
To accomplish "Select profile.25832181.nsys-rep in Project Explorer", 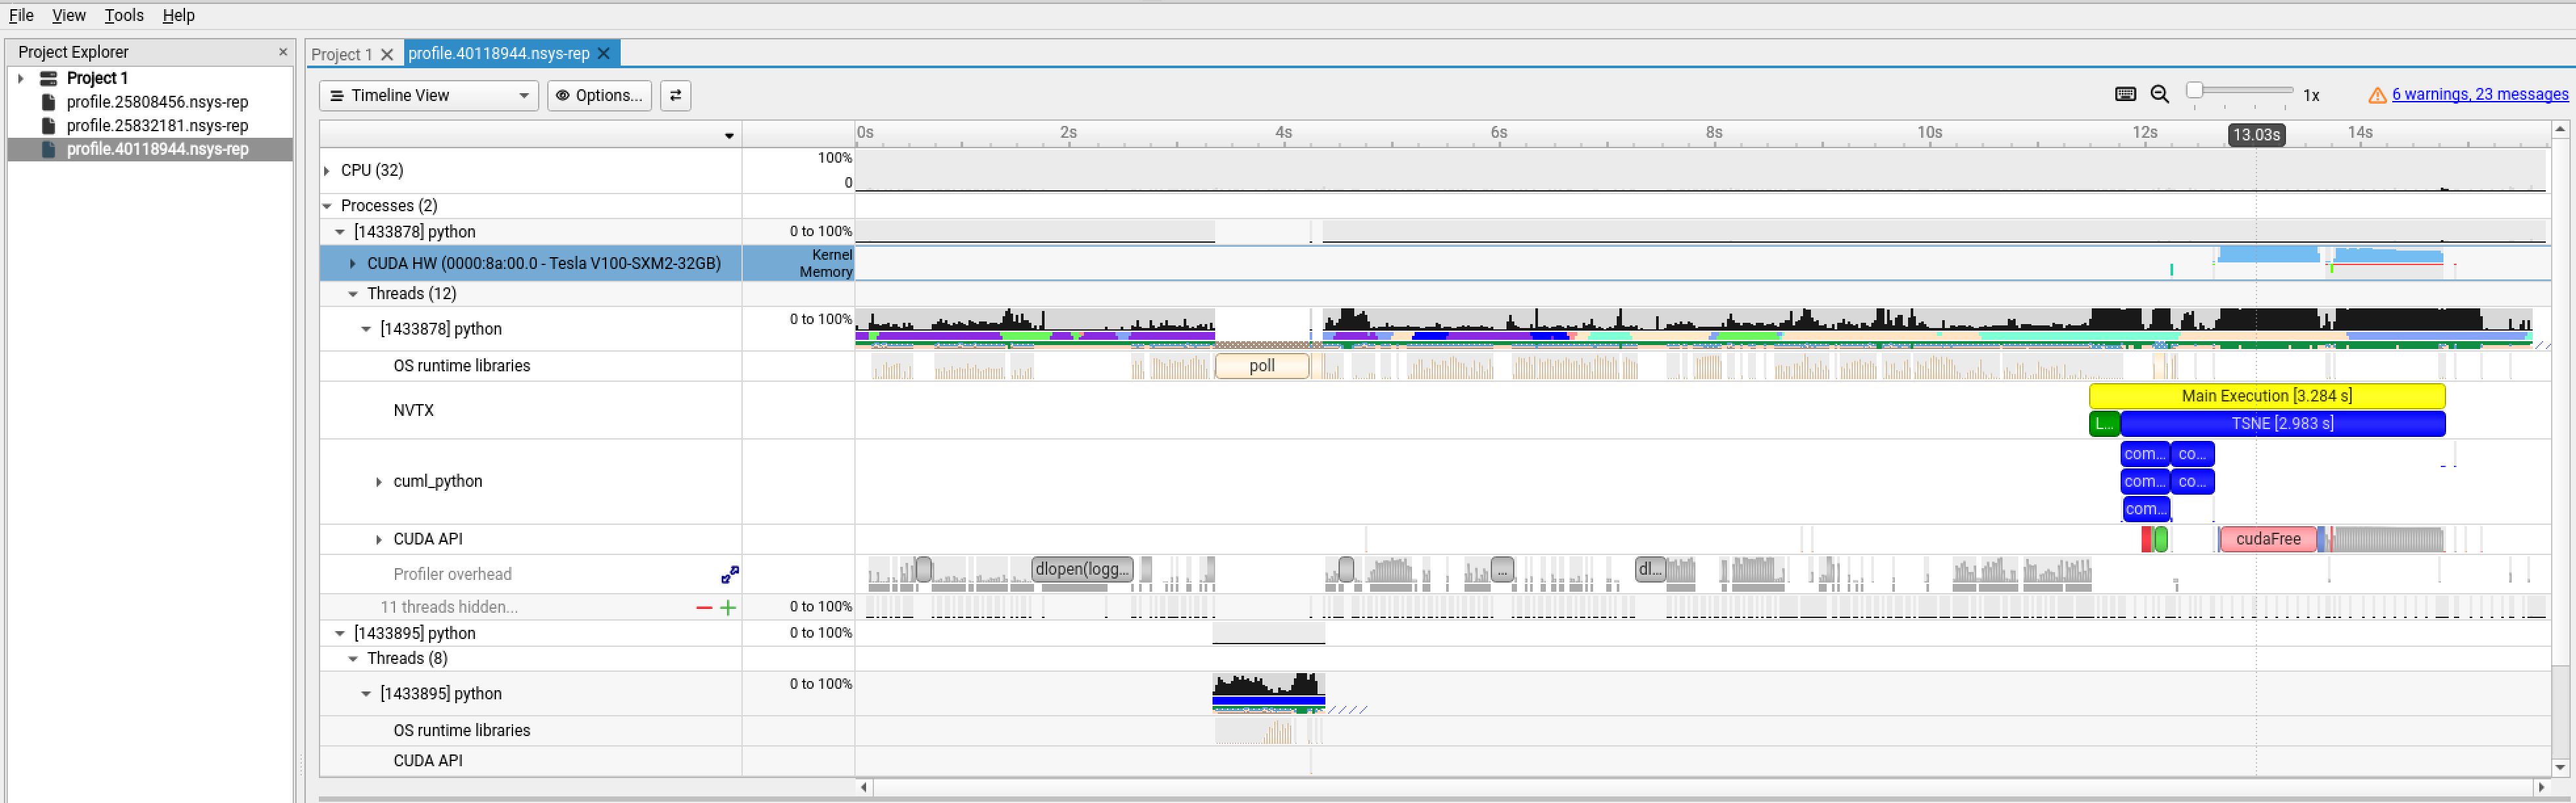I will [157, 126].
